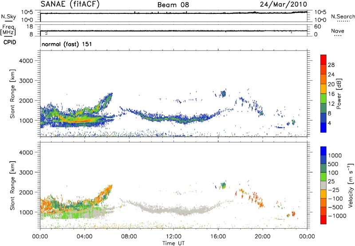This screenshot has width=355, height=246.
Task: Click the 500 value on Velocity colorbar
Action: pyautogui.click(x=333, y=164)
